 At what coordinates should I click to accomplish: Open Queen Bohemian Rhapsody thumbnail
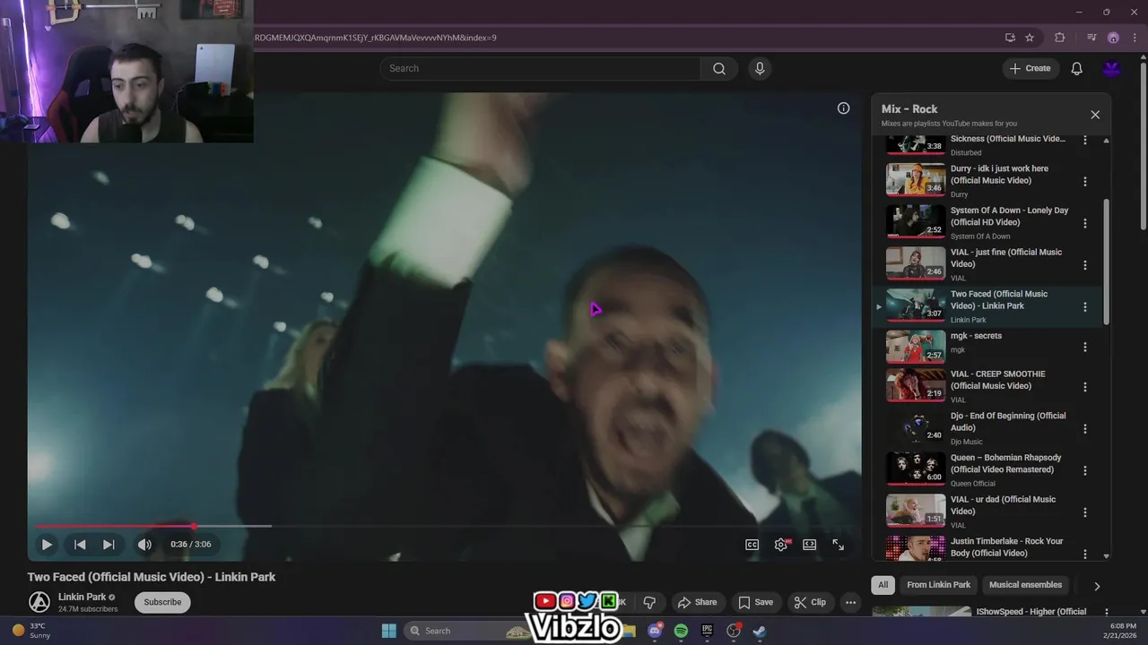click(x=916, y=469)
